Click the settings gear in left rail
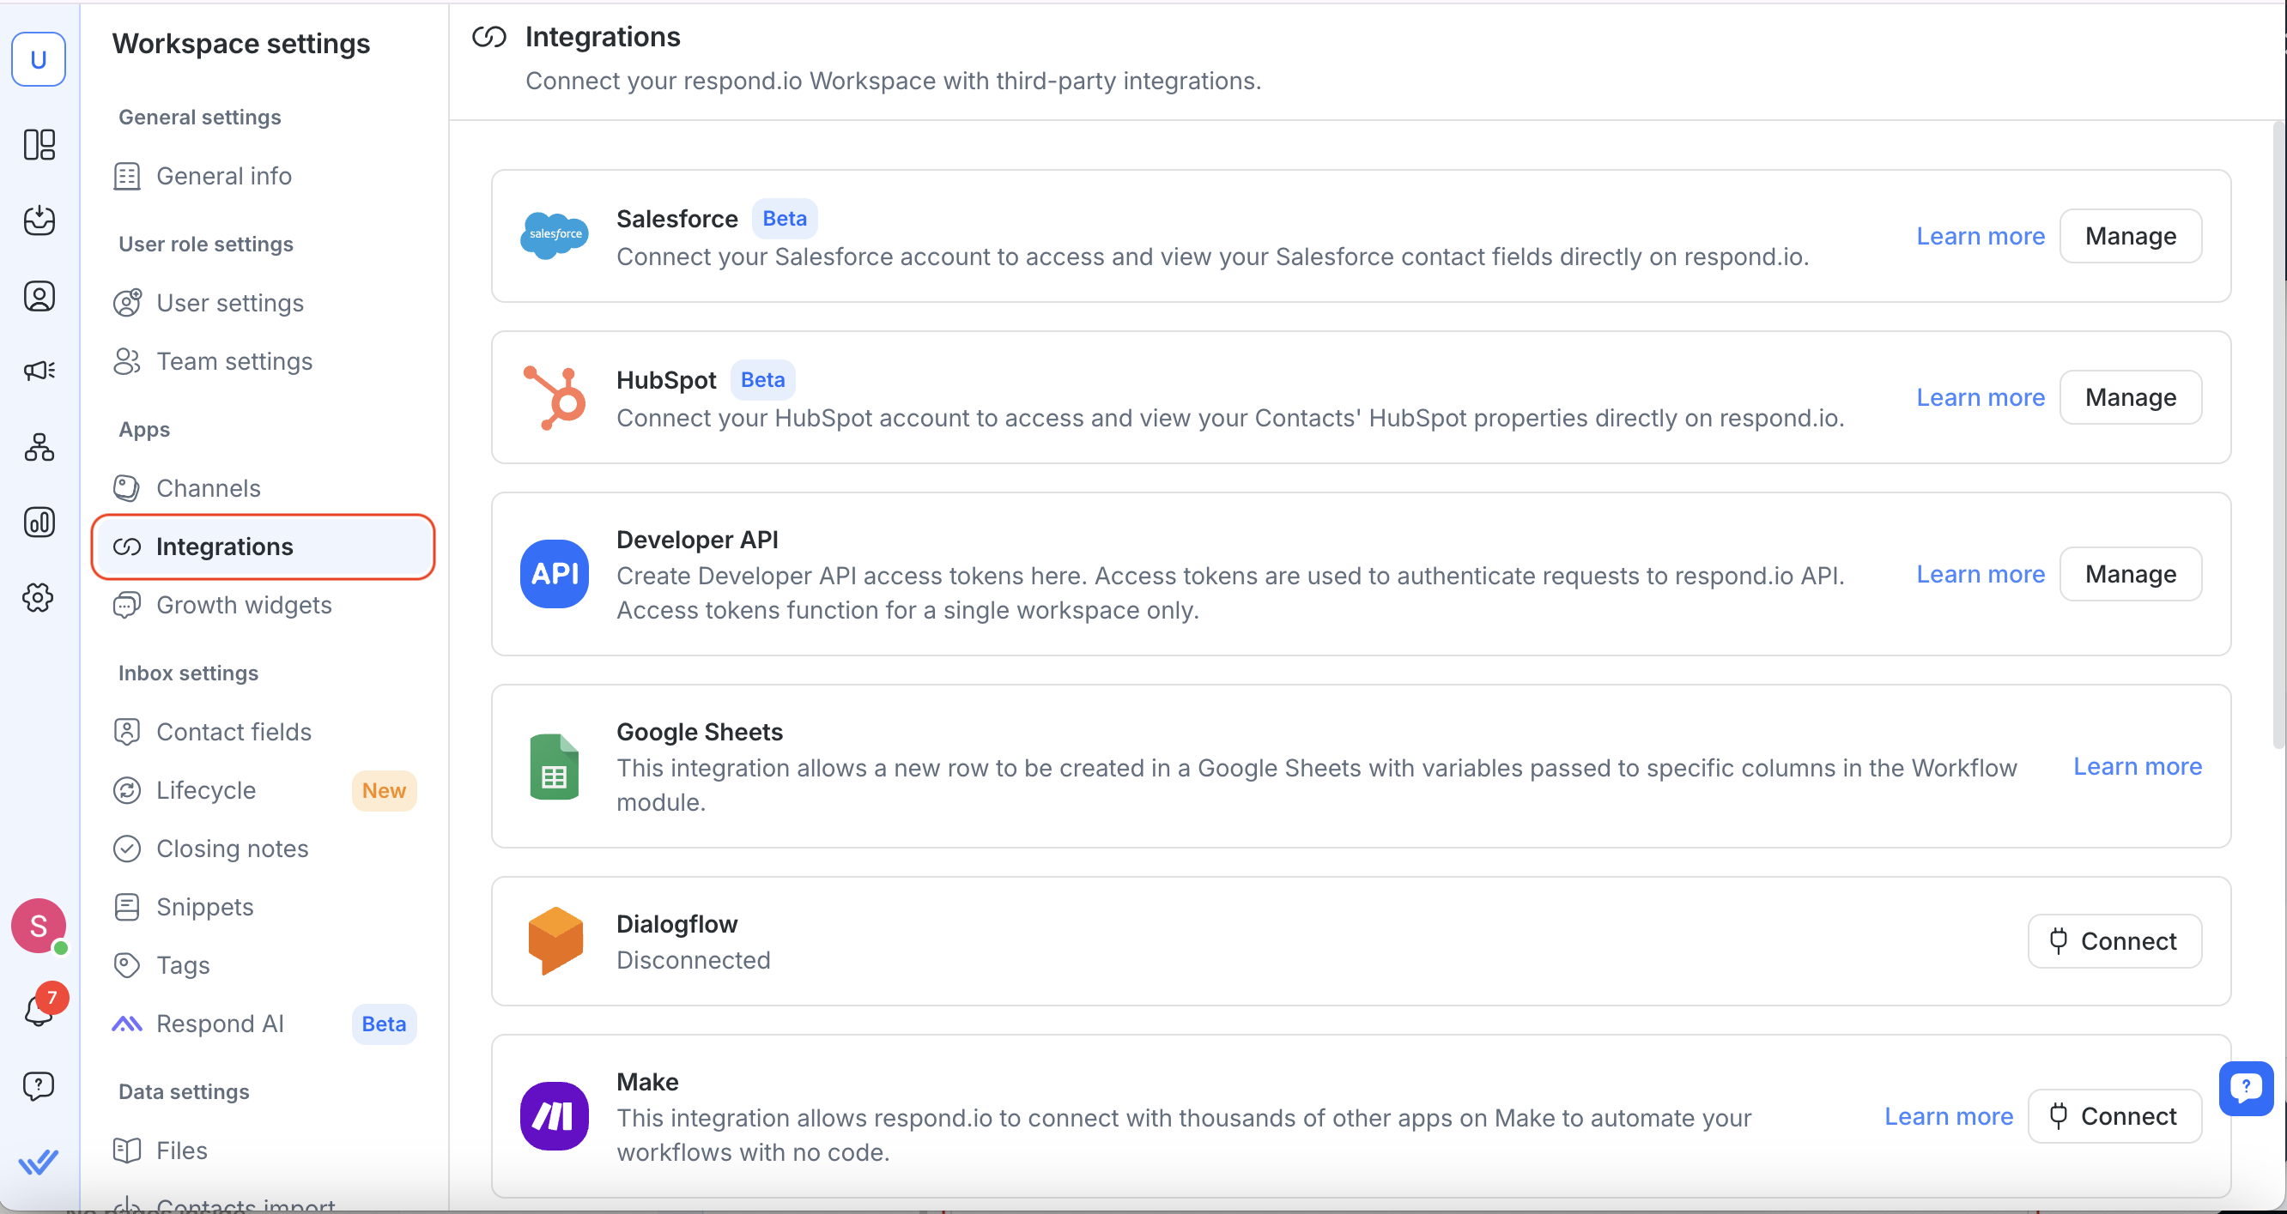This screenshot has height=1214, width=2287. click(38, 597)
